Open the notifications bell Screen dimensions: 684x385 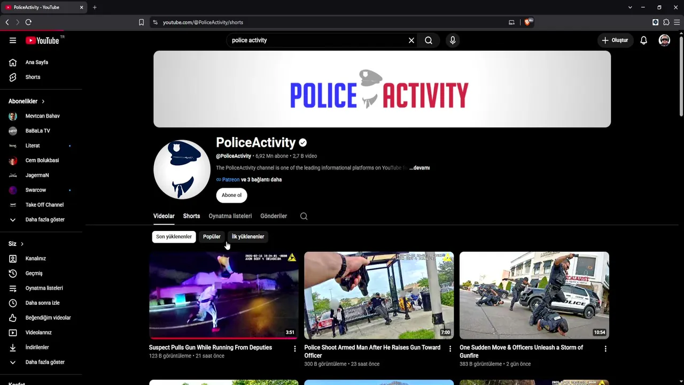[644, 40]
